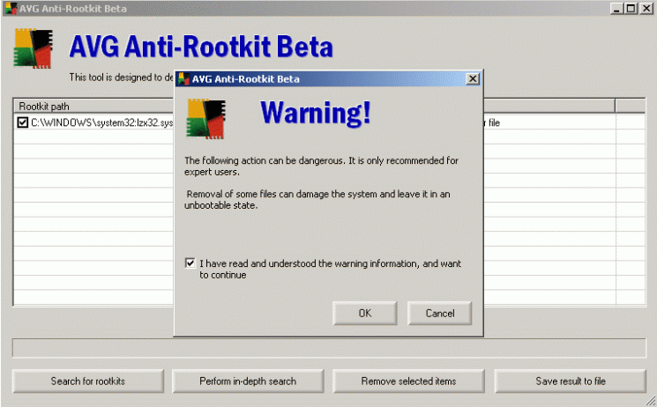The width and height of the screenshot is (657, 407).
Task: Click the 'following action can be dangerous' message
Action: (321, 166)
